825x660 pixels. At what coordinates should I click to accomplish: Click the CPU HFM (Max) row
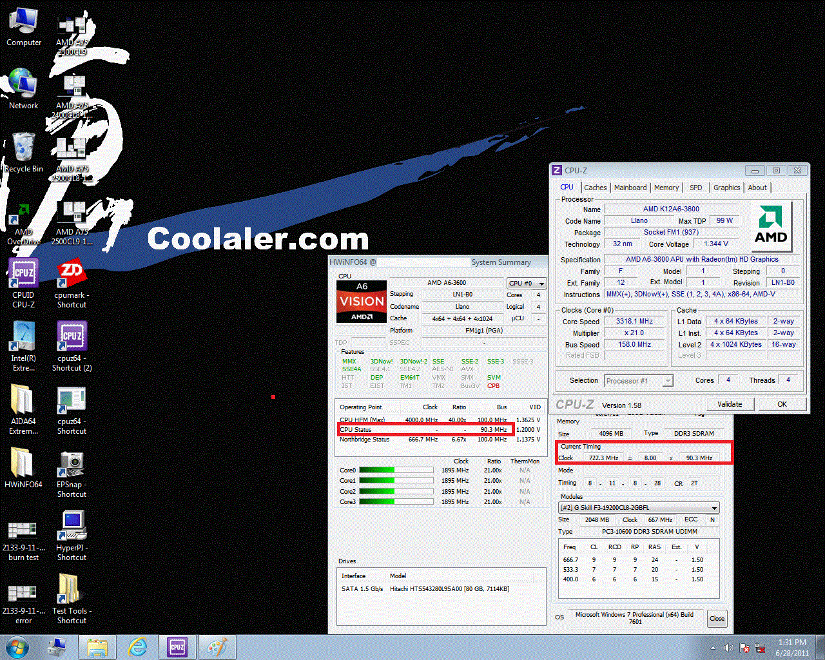click(440, 420)
